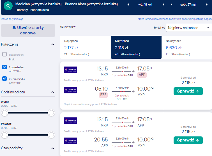Switch to the Najszybsze tab
The image size is (212, 156).
point(187,47)
